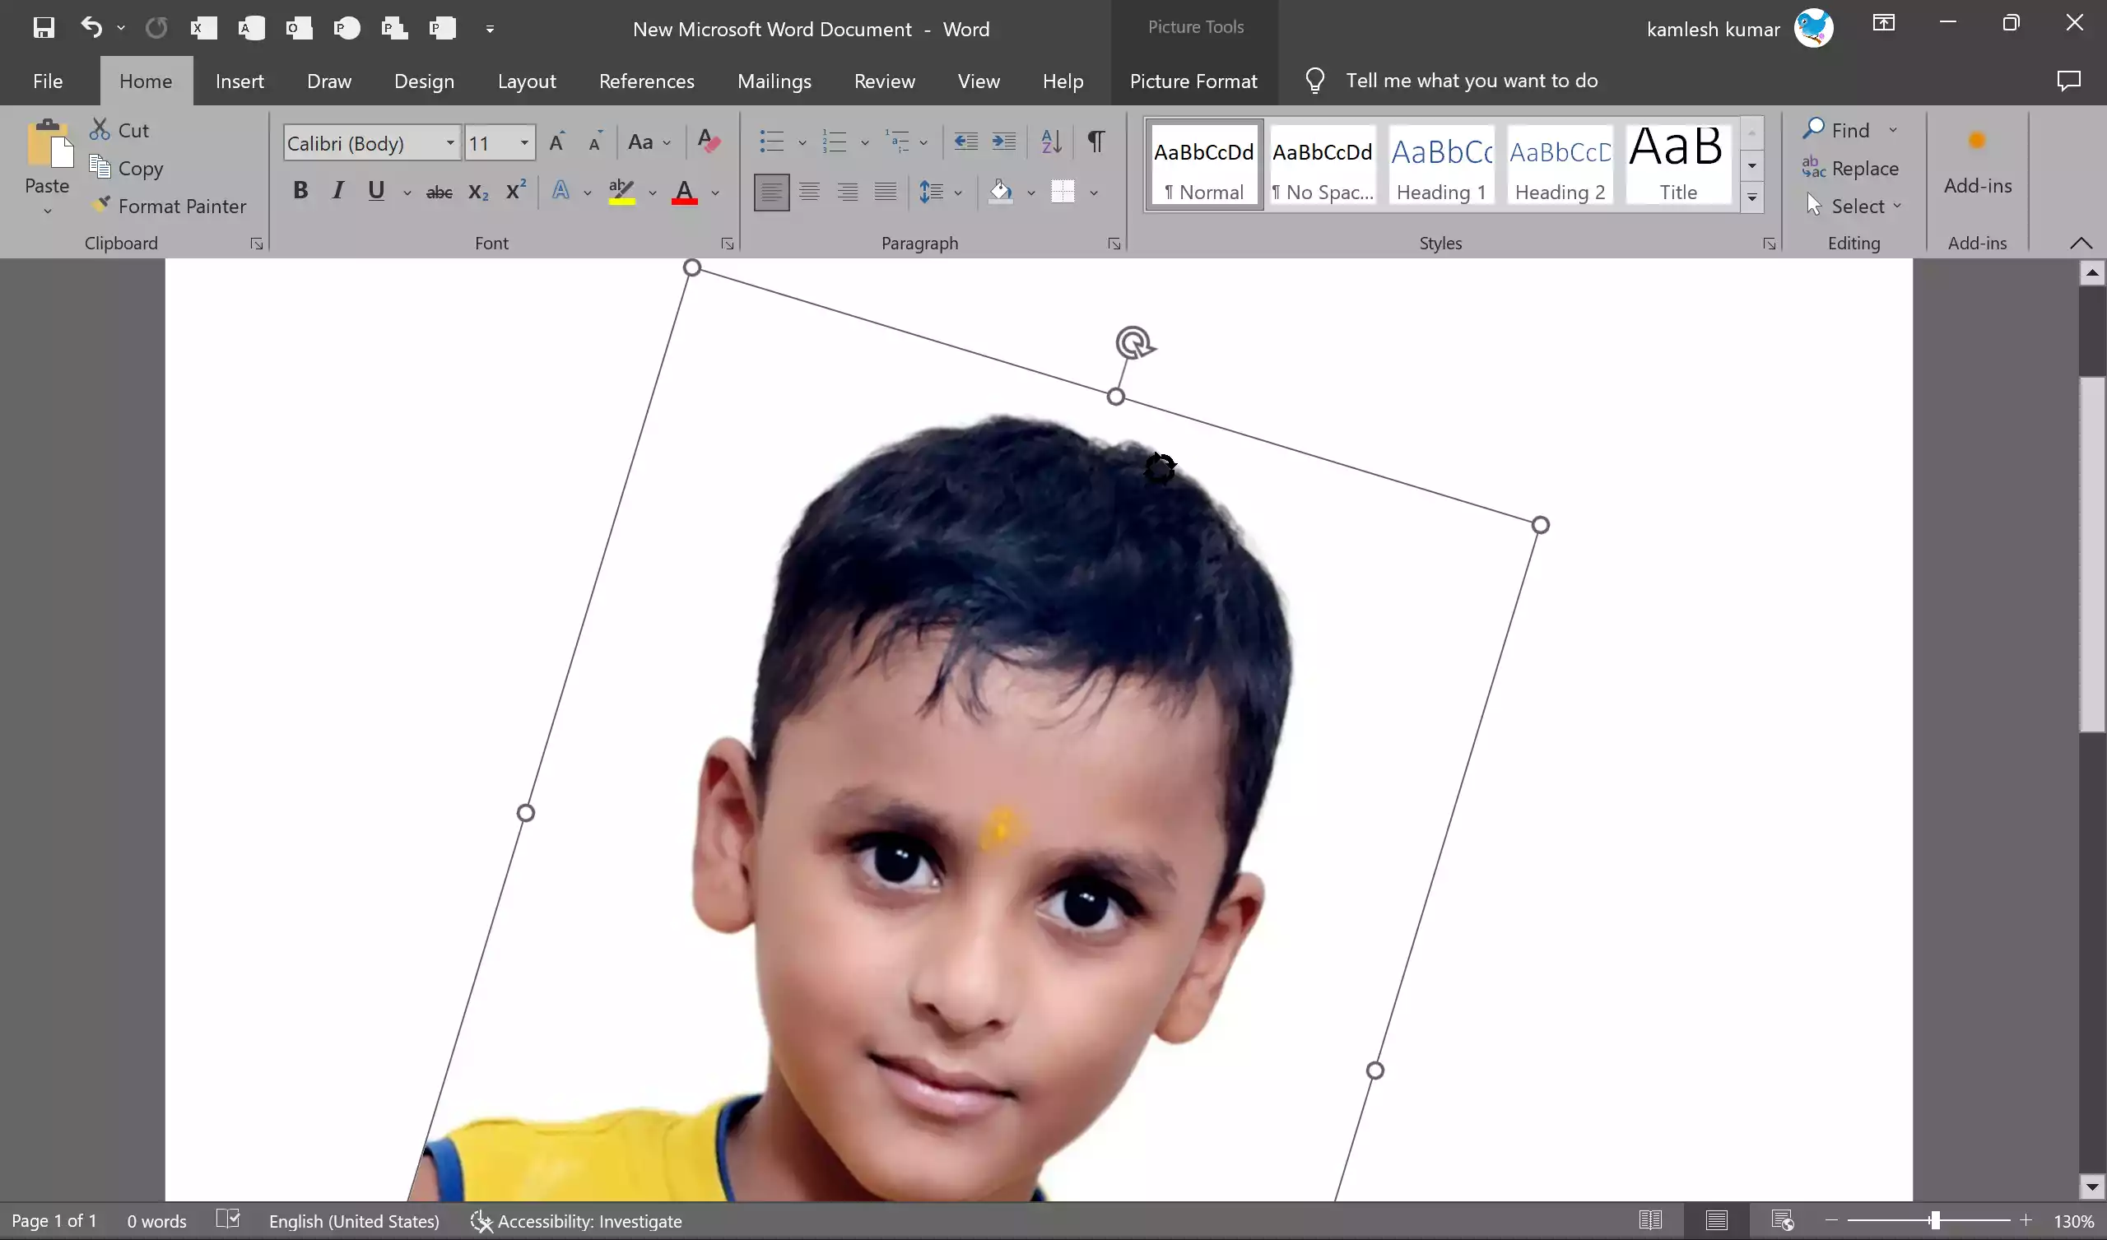Click the Increase Indent icon
Screen dimensions: 2107x1240
click(1003, 142)
